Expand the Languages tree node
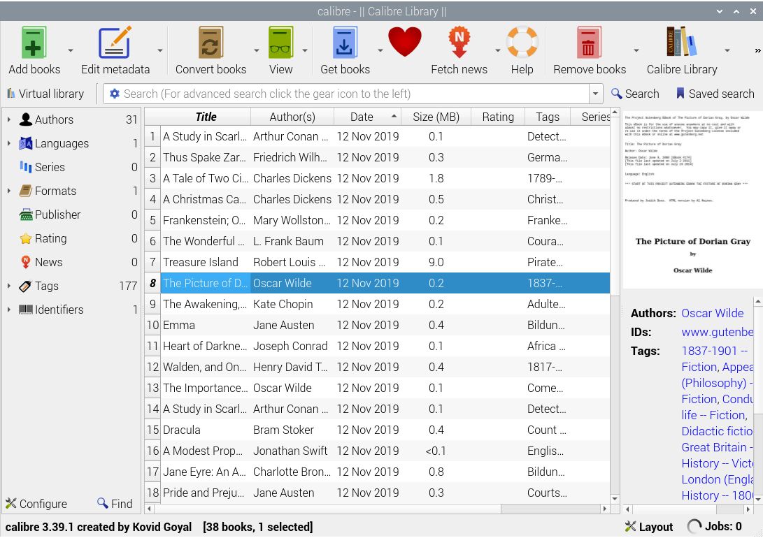Screen dimensions: 763x538 (9, 143)
